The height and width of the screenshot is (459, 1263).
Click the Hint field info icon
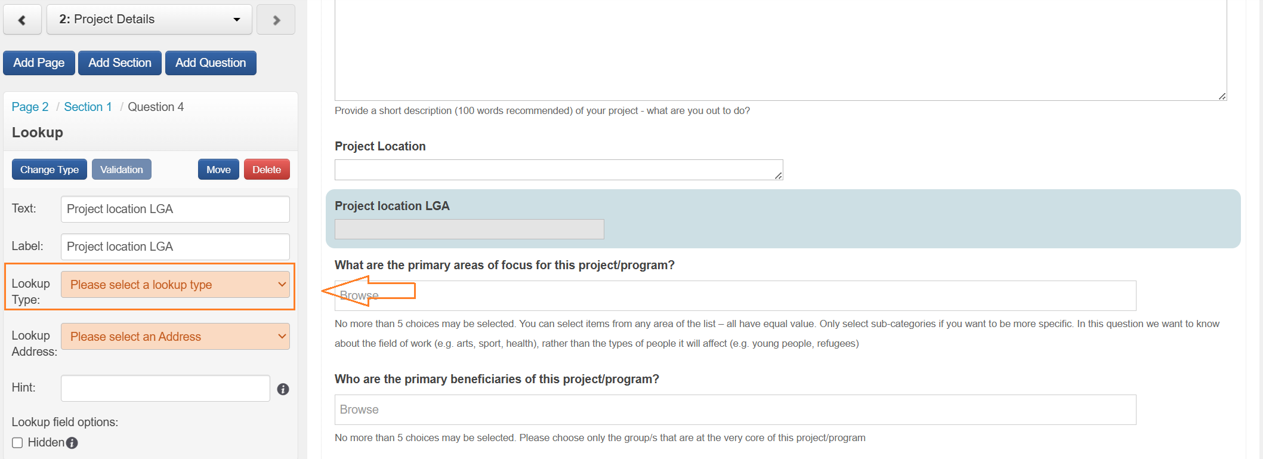click(283, 389)
